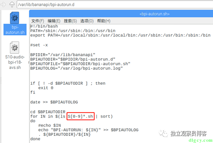Viewport: 213px width, 143px height.
Task: Click the dlgcy.com watermark link
Action: tap(201, 140)
